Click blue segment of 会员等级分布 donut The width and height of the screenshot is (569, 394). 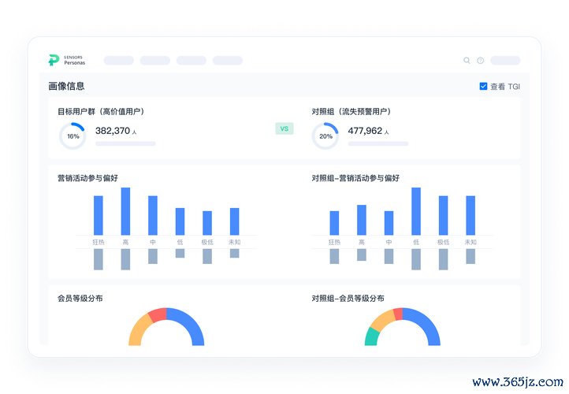point(189,323)
